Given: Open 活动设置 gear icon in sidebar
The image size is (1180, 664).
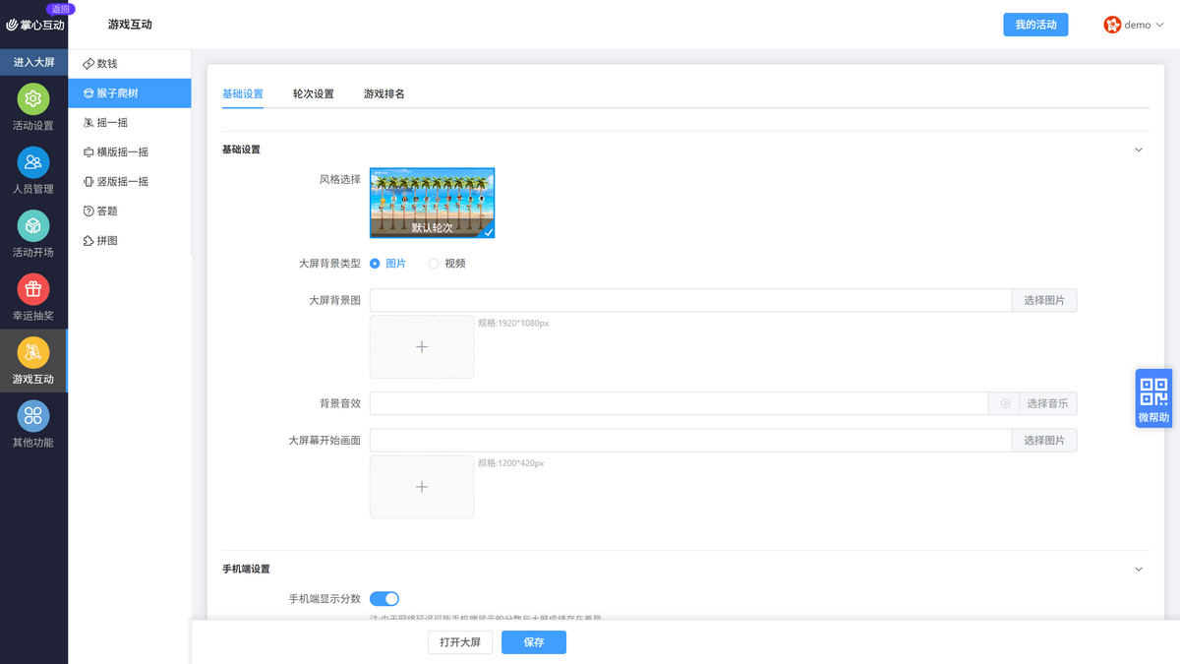Looking at the screenshot, I should [x=33, y=99].
